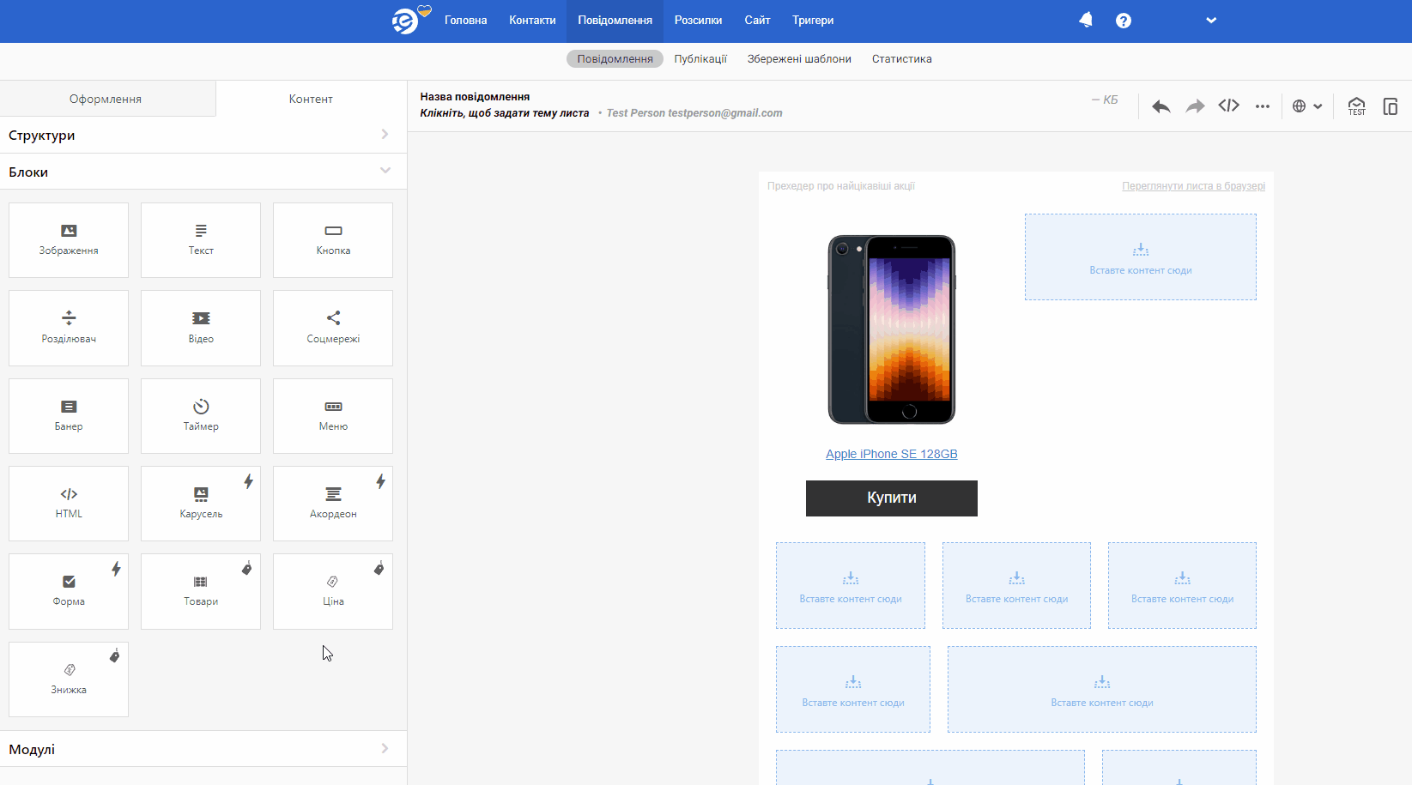Viewport: 1412px width, 785px height.
Task: Open the Повідомлення top menu item
Action: (615, 21)
